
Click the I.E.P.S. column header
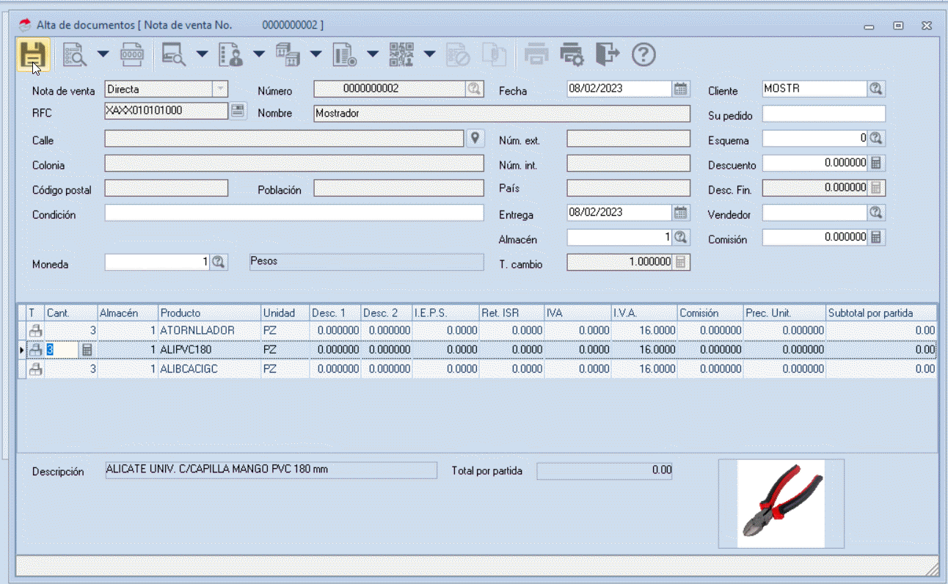(446, 313)
